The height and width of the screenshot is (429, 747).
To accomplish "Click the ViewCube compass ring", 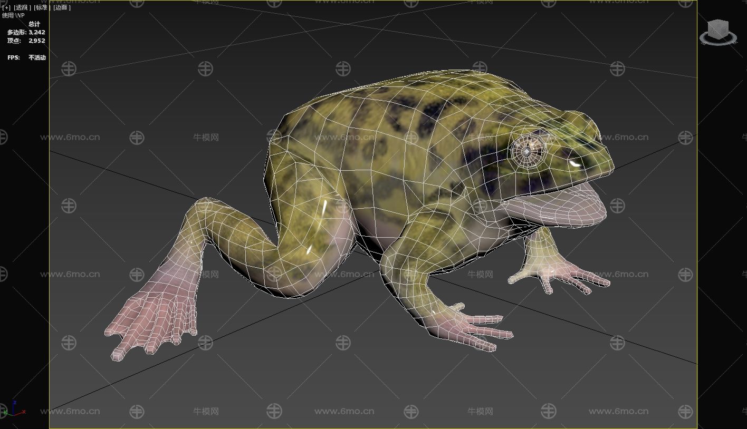I will click(718, 40).
